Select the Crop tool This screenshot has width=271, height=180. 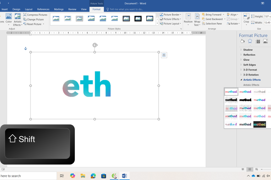(x=246, y=19)
